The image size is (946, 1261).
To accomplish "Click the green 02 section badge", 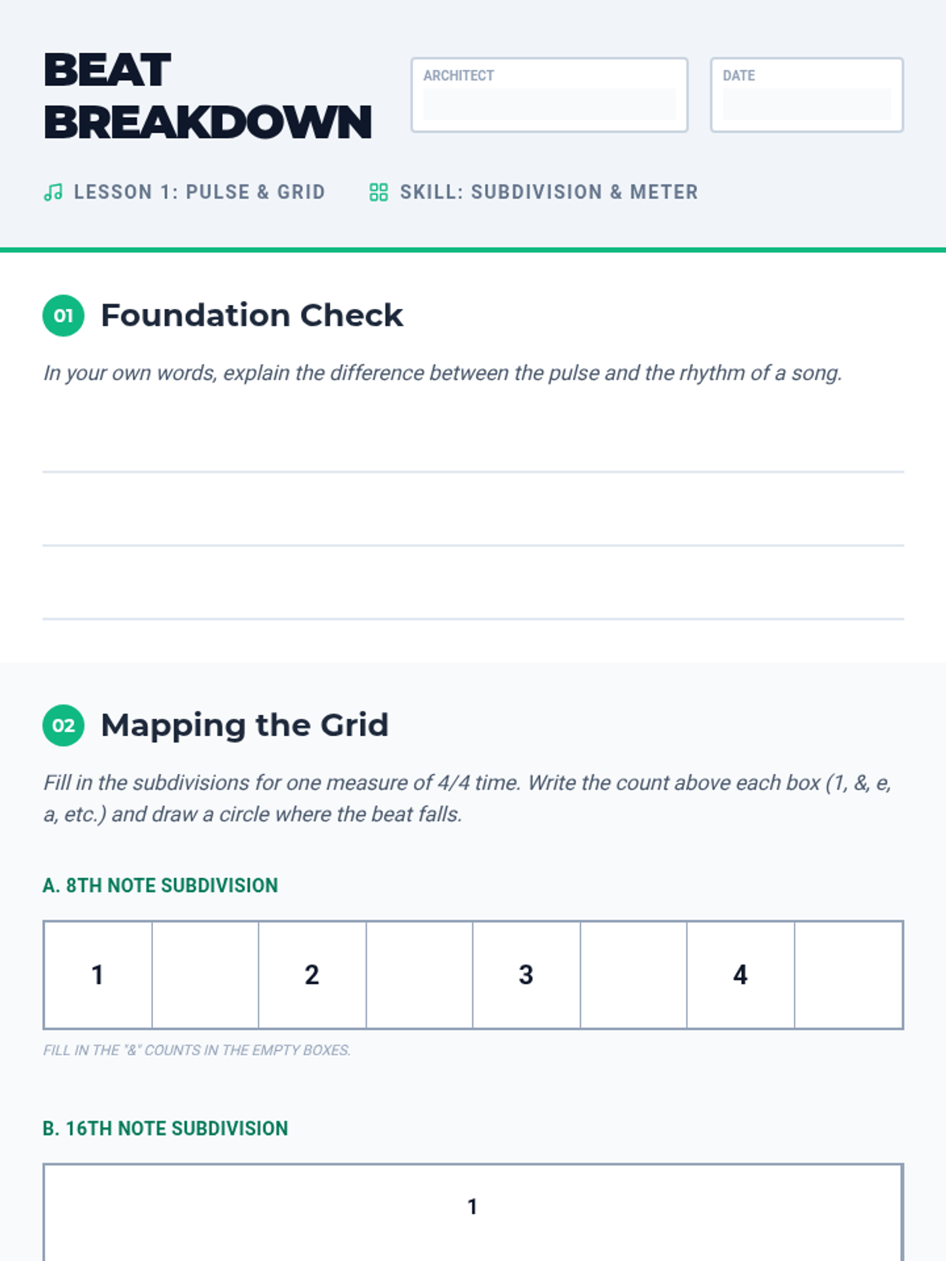I will pos(63,725).
